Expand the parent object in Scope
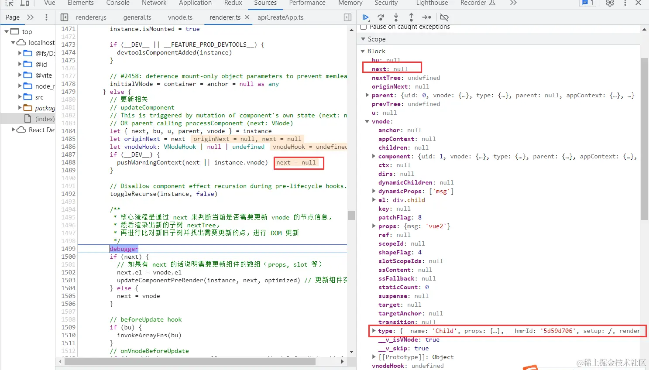 pos(367,95)
